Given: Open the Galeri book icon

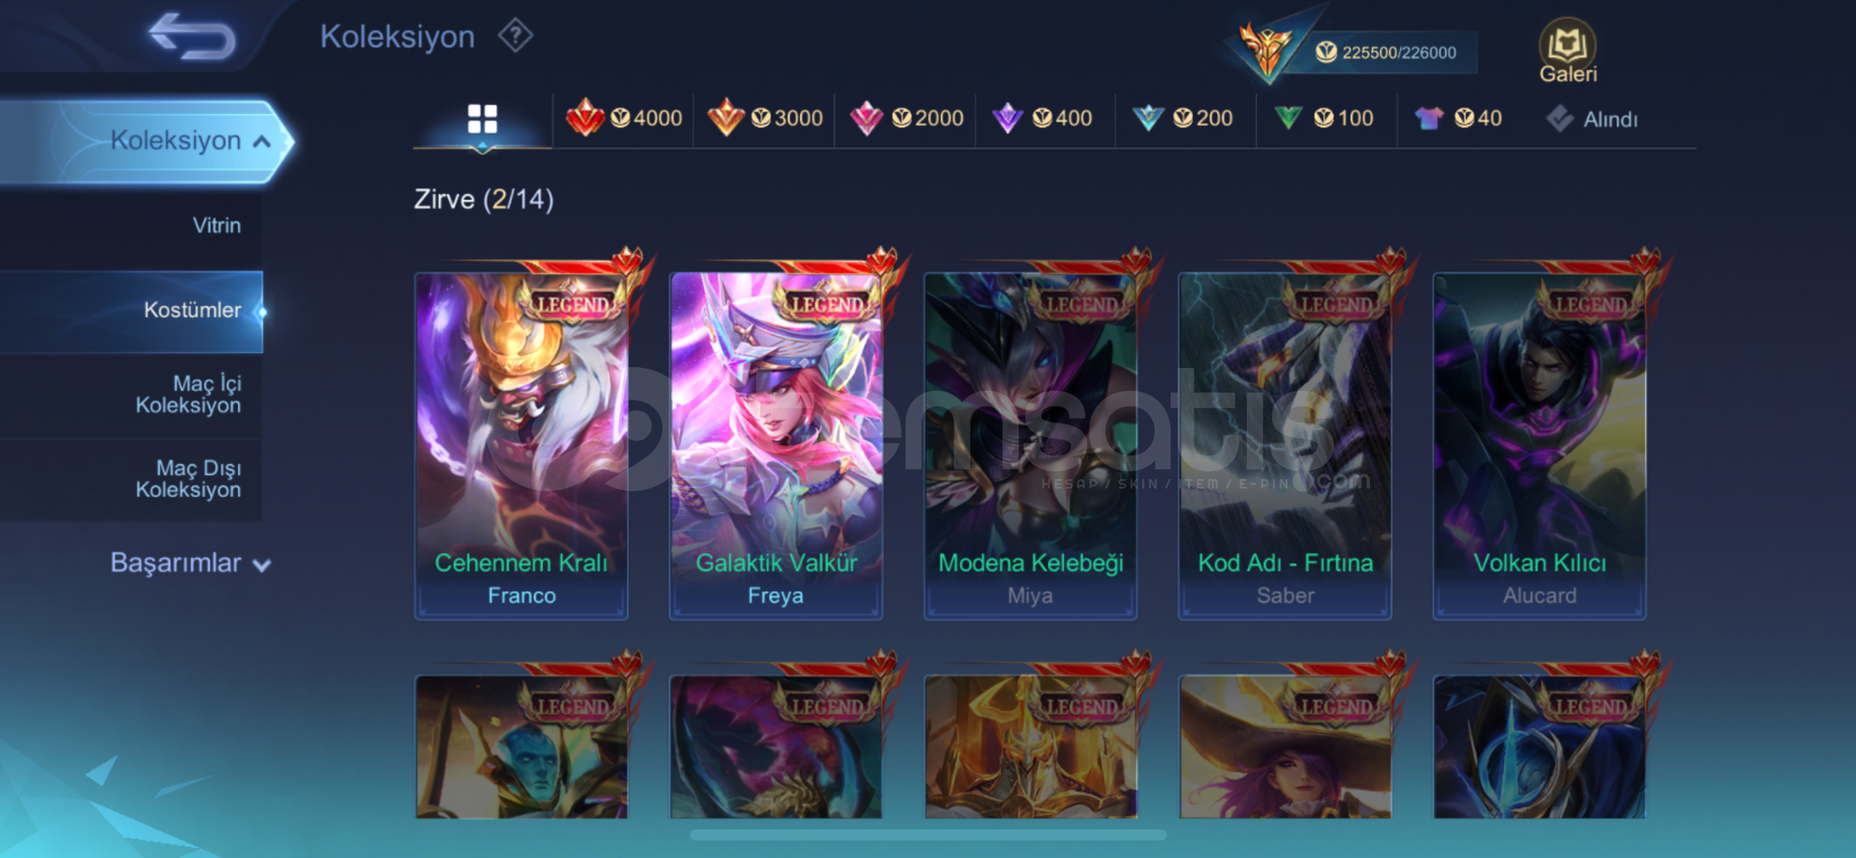Looking at the screenshot, I should [1568, 50].
